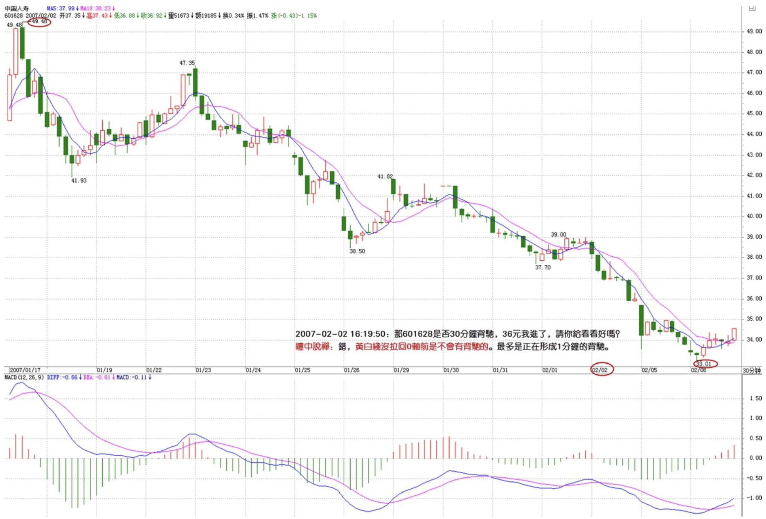Select the 01/30 date on time axis

tap(451, 370)
